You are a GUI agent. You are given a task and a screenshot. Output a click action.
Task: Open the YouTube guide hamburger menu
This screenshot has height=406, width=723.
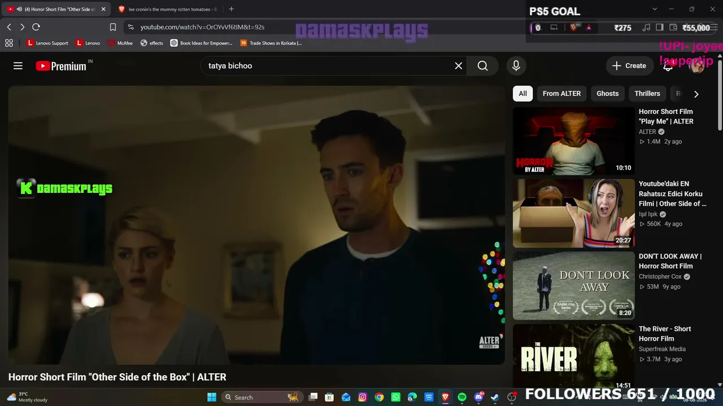click(x=18, y=66)
